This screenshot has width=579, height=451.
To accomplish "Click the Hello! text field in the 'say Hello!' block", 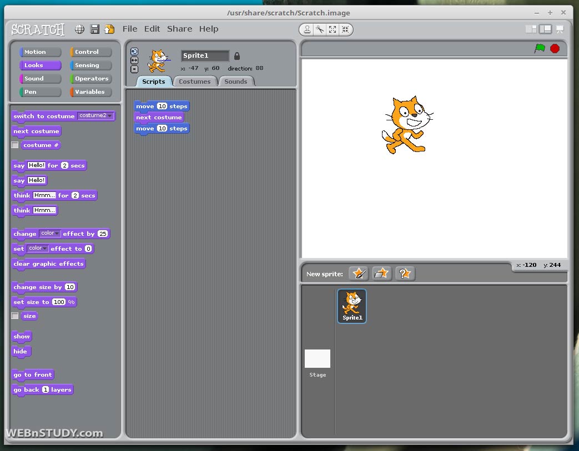I will point(37,180).
